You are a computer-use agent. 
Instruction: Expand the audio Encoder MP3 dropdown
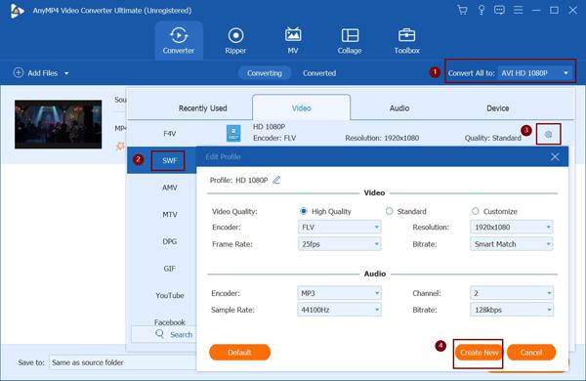339,293
